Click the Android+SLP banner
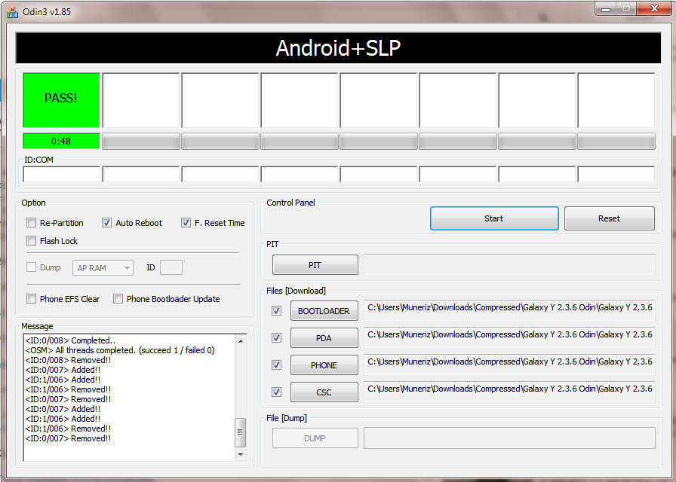 (x=339, y=47)
